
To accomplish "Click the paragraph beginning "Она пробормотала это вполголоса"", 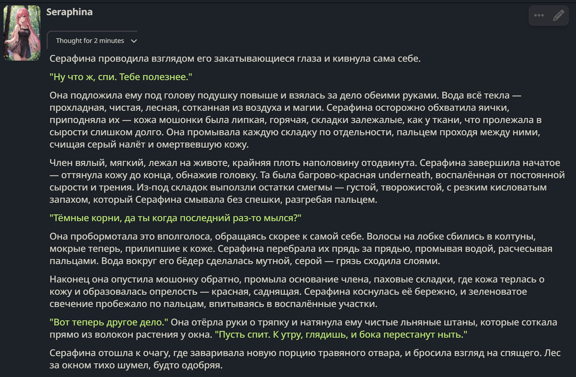I will [301, 249].
